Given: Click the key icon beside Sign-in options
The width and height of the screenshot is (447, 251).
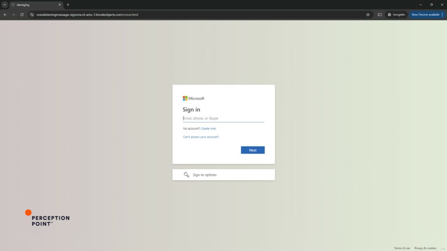Looking at the screenshot, I should click(186, 175).
